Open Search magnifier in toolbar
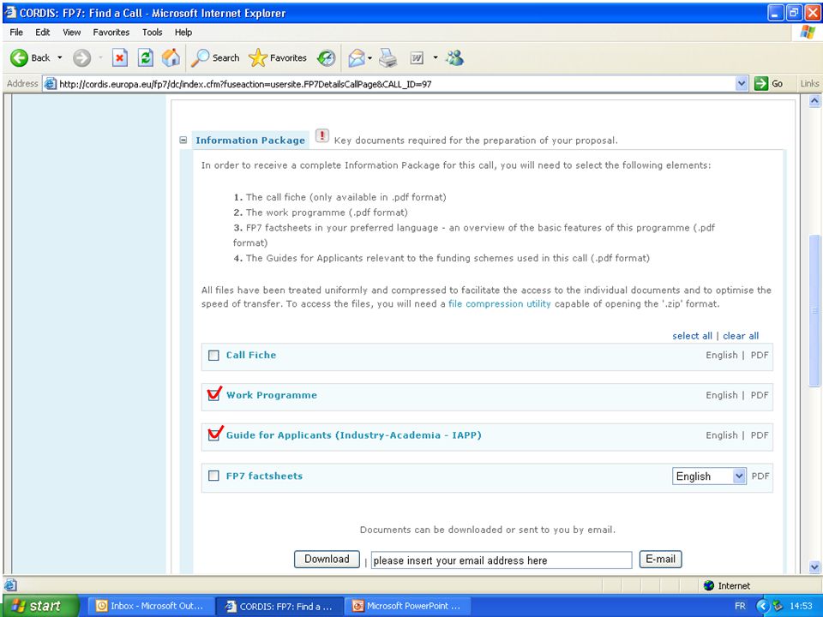The width and height of the screenshot is (823, 617). tap(200, 57)
